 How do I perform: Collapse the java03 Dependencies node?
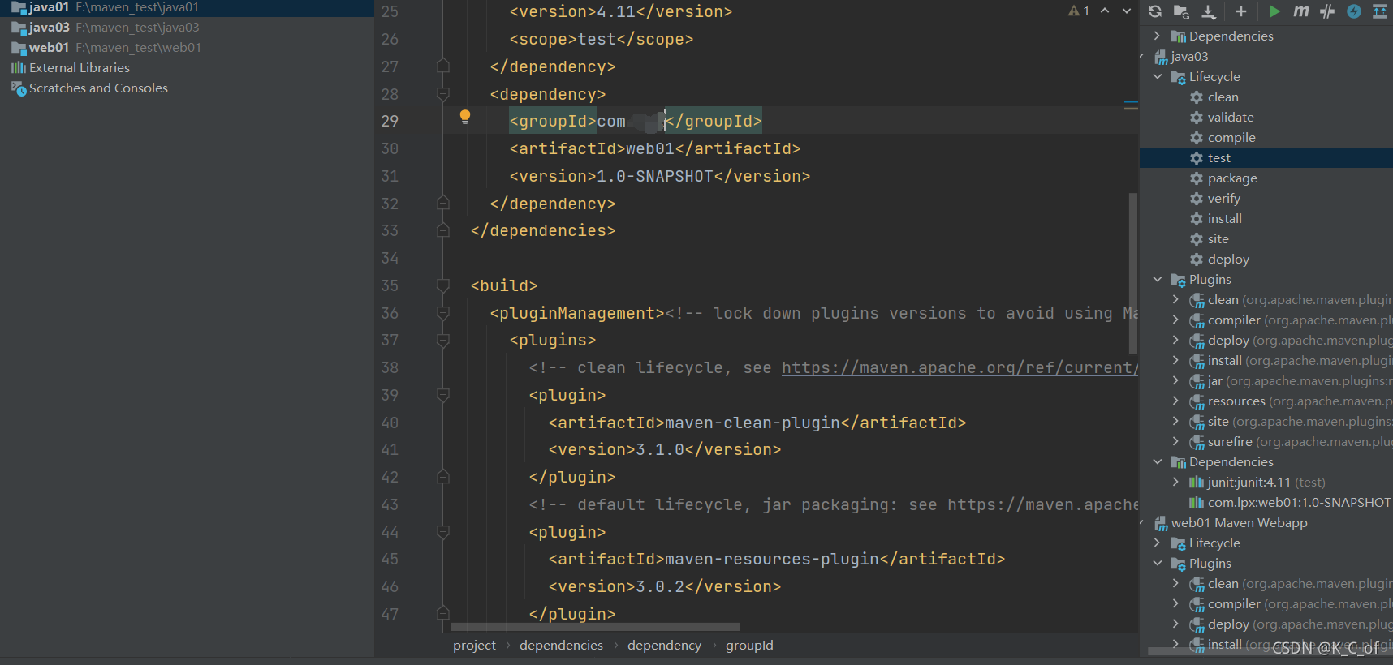tap(1158, 461)
